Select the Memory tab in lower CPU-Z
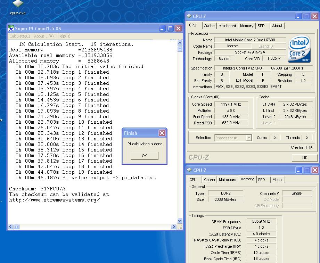This screenshot has height=263, width=320. tap(247, 179)
